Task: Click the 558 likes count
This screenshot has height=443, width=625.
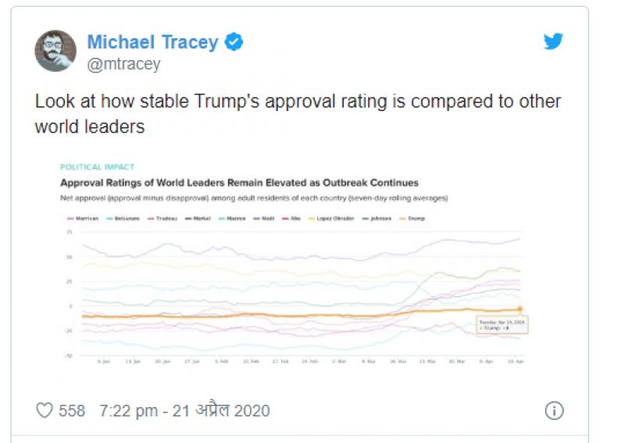Action: pyautogui.click(x=72, y=410)
